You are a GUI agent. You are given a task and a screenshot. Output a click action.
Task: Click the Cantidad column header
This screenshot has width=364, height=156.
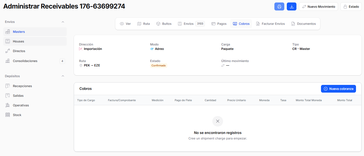(210, 100)
